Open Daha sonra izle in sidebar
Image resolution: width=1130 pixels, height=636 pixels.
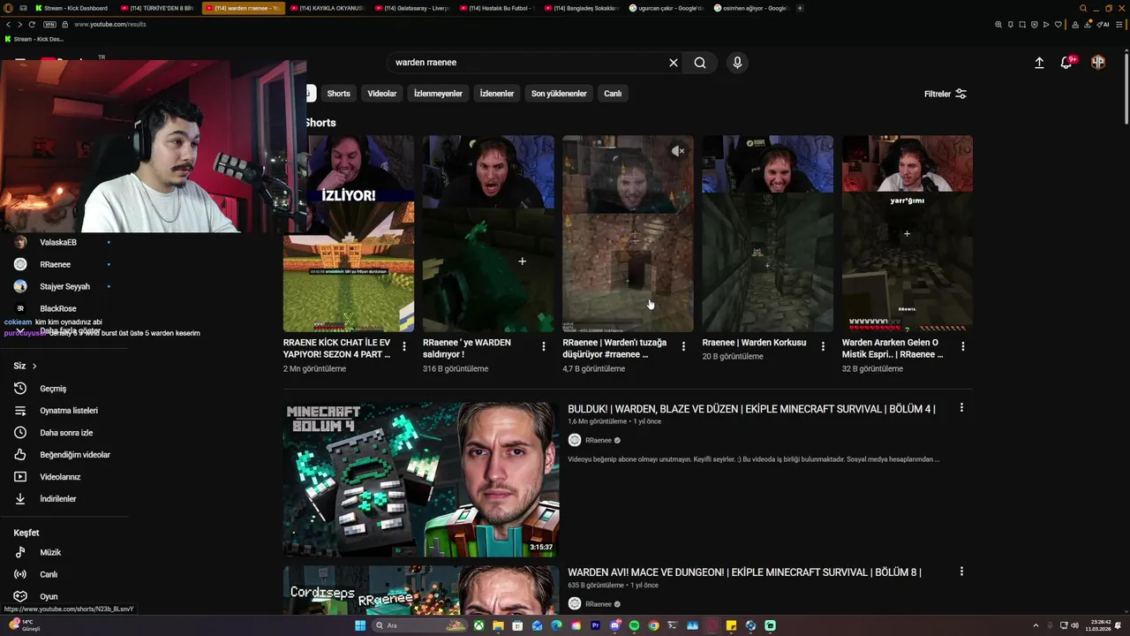click(66, 433)
